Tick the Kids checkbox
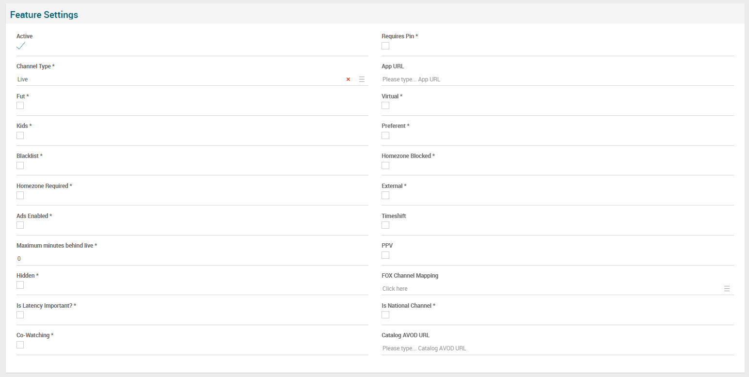Screen dimensions: 749x377 click(20, 136)
